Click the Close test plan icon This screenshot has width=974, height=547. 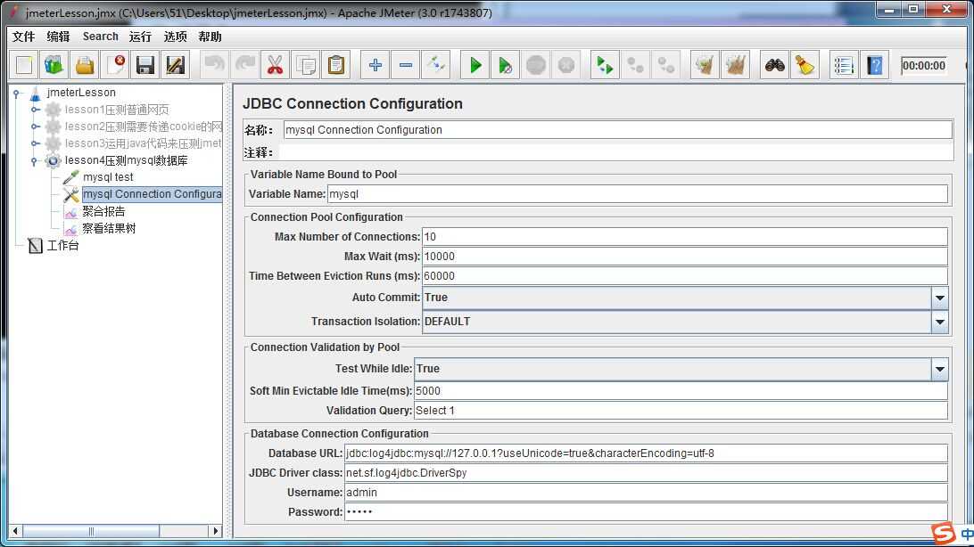(x=115, y=65)
